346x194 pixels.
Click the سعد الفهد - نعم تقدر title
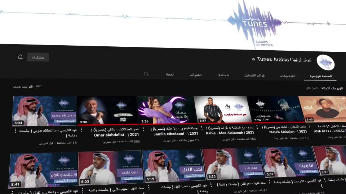point(241,184)
